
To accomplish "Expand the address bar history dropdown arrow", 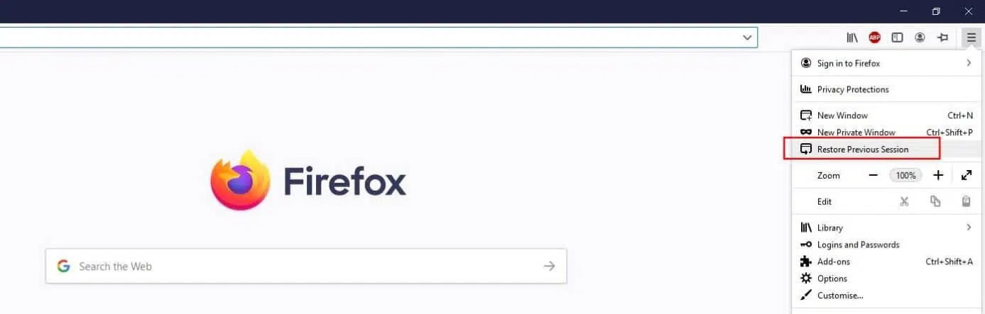I will click(747, 38).
